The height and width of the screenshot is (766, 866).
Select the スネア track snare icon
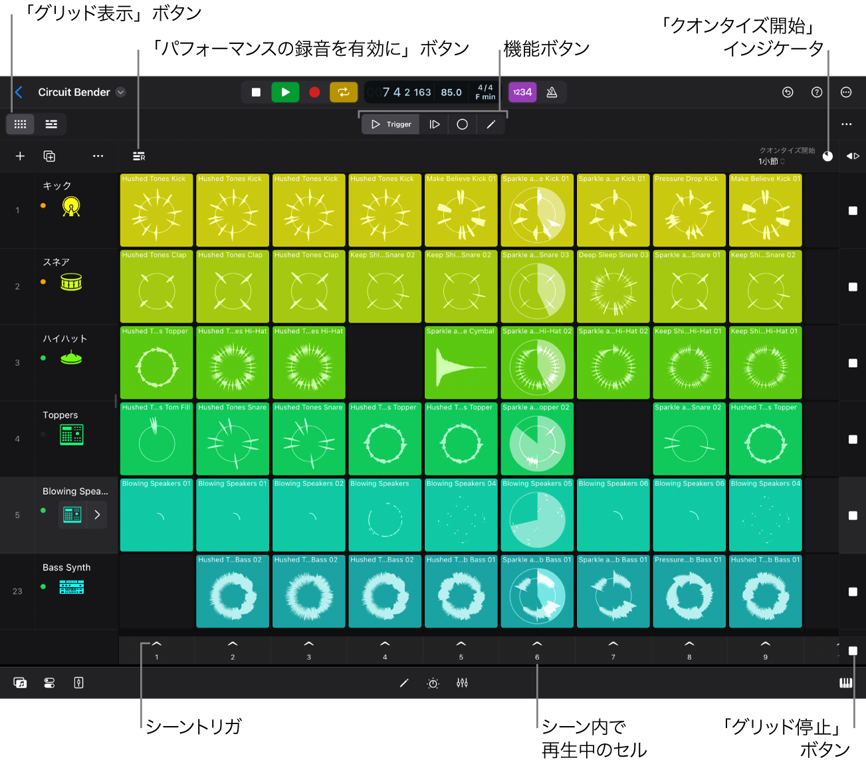coord(71,283)
